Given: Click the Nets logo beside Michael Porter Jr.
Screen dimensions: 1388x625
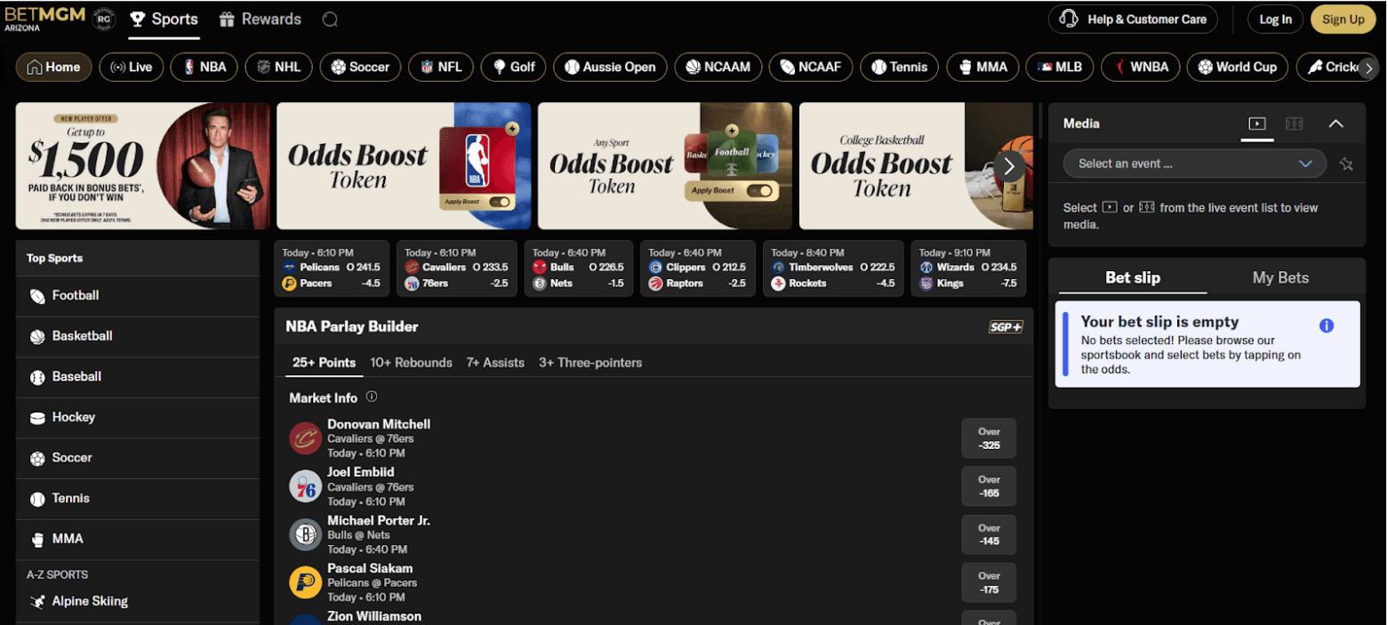Looking at the screenshot, I should [305, 534].
